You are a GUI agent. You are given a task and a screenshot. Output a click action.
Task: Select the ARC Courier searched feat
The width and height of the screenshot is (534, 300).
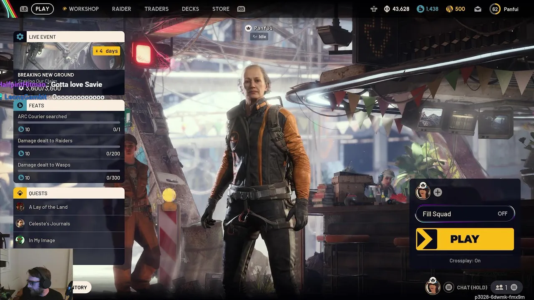tap(69, 123)
